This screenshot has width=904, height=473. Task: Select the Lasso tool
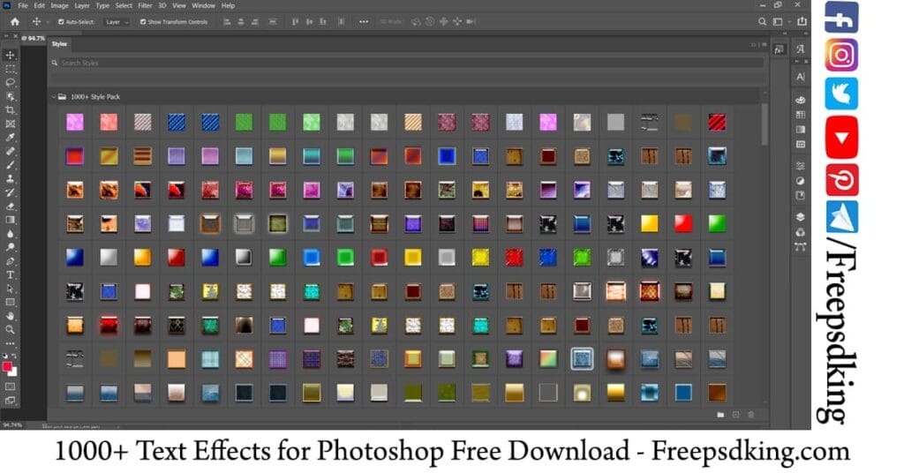click(x=11, y=82)
